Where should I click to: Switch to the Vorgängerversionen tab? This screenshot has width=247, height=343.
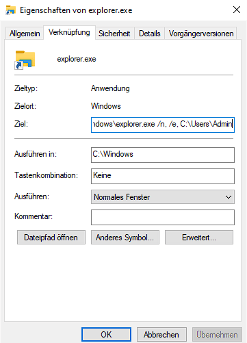tap(201, 34)
